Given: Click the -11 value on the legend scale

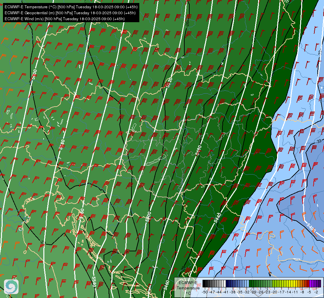Looking at the screenshot, I should coord(295,292).
